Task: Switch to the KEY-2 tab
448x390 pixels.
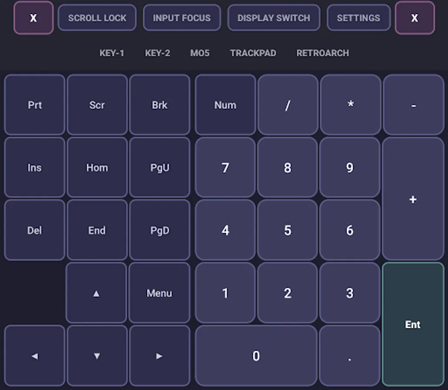Action: click(x=157, y=53)
